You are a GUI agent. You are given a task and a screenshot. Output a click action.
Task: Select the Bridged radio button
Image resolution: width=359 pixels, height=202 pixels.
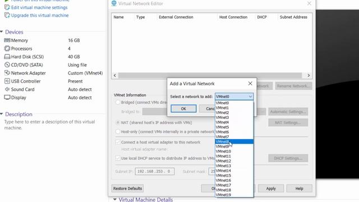tap(118, 102)
